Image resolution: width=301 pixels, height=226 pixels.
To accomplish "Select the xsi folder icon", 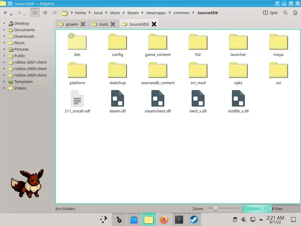I will (279, 70).
